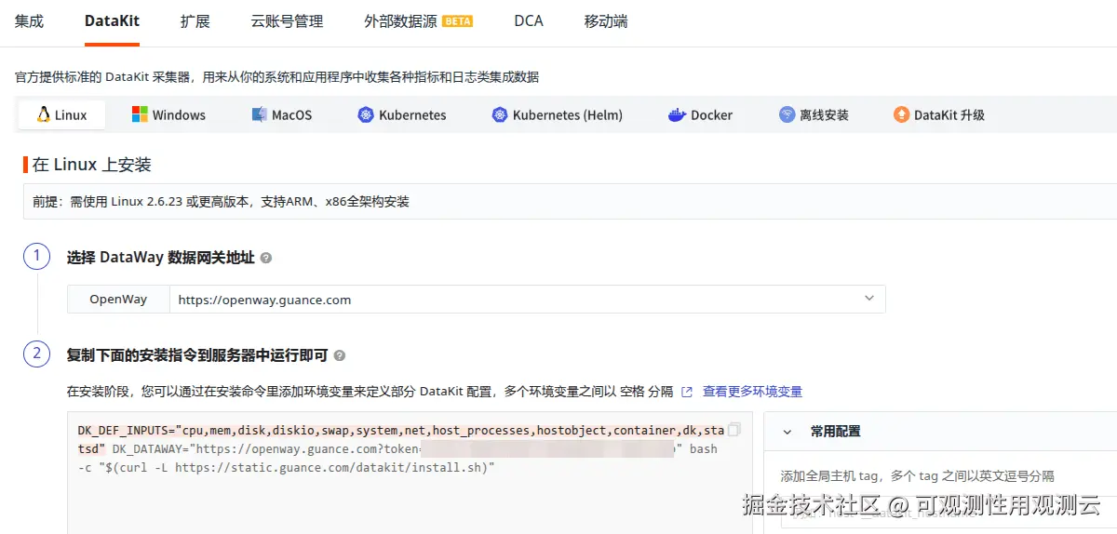The height and width of the screenshot is (534, 1117).
Task: Open the 云账号管理 tab
Action: 287,20
